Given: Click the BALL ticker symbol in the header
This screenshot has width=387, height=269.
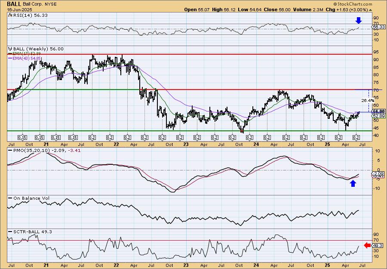Looking at the screenshot, I should (x=14, y=4).
